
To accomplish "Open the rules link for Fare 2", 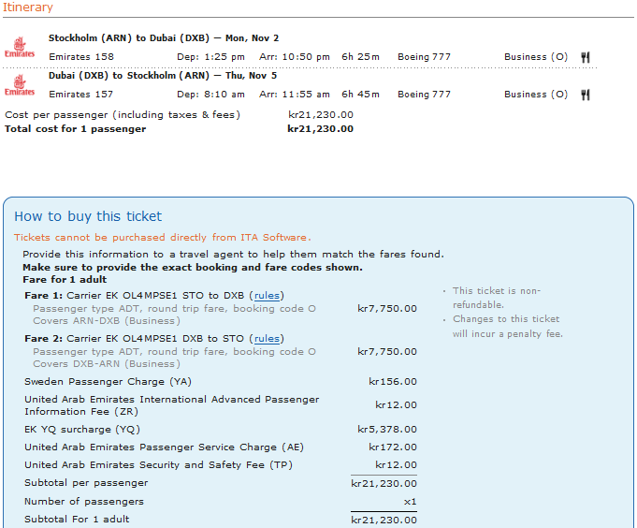I will (x=267, y=339).
